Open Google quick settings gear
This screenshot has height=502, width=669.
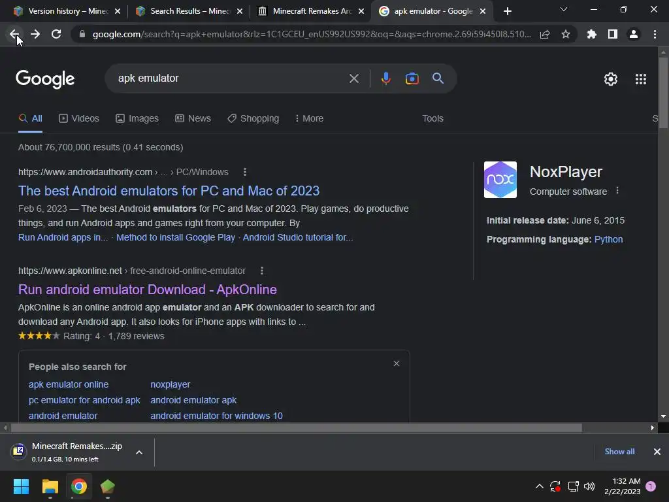pyautogui.click(x=611, y=79)
